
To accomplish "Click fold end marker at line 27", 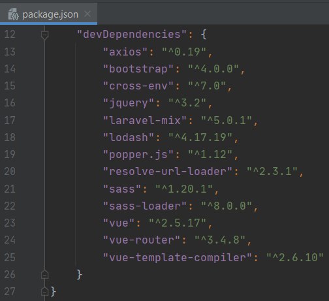I will pyautogui.click(x=44, y=291).
